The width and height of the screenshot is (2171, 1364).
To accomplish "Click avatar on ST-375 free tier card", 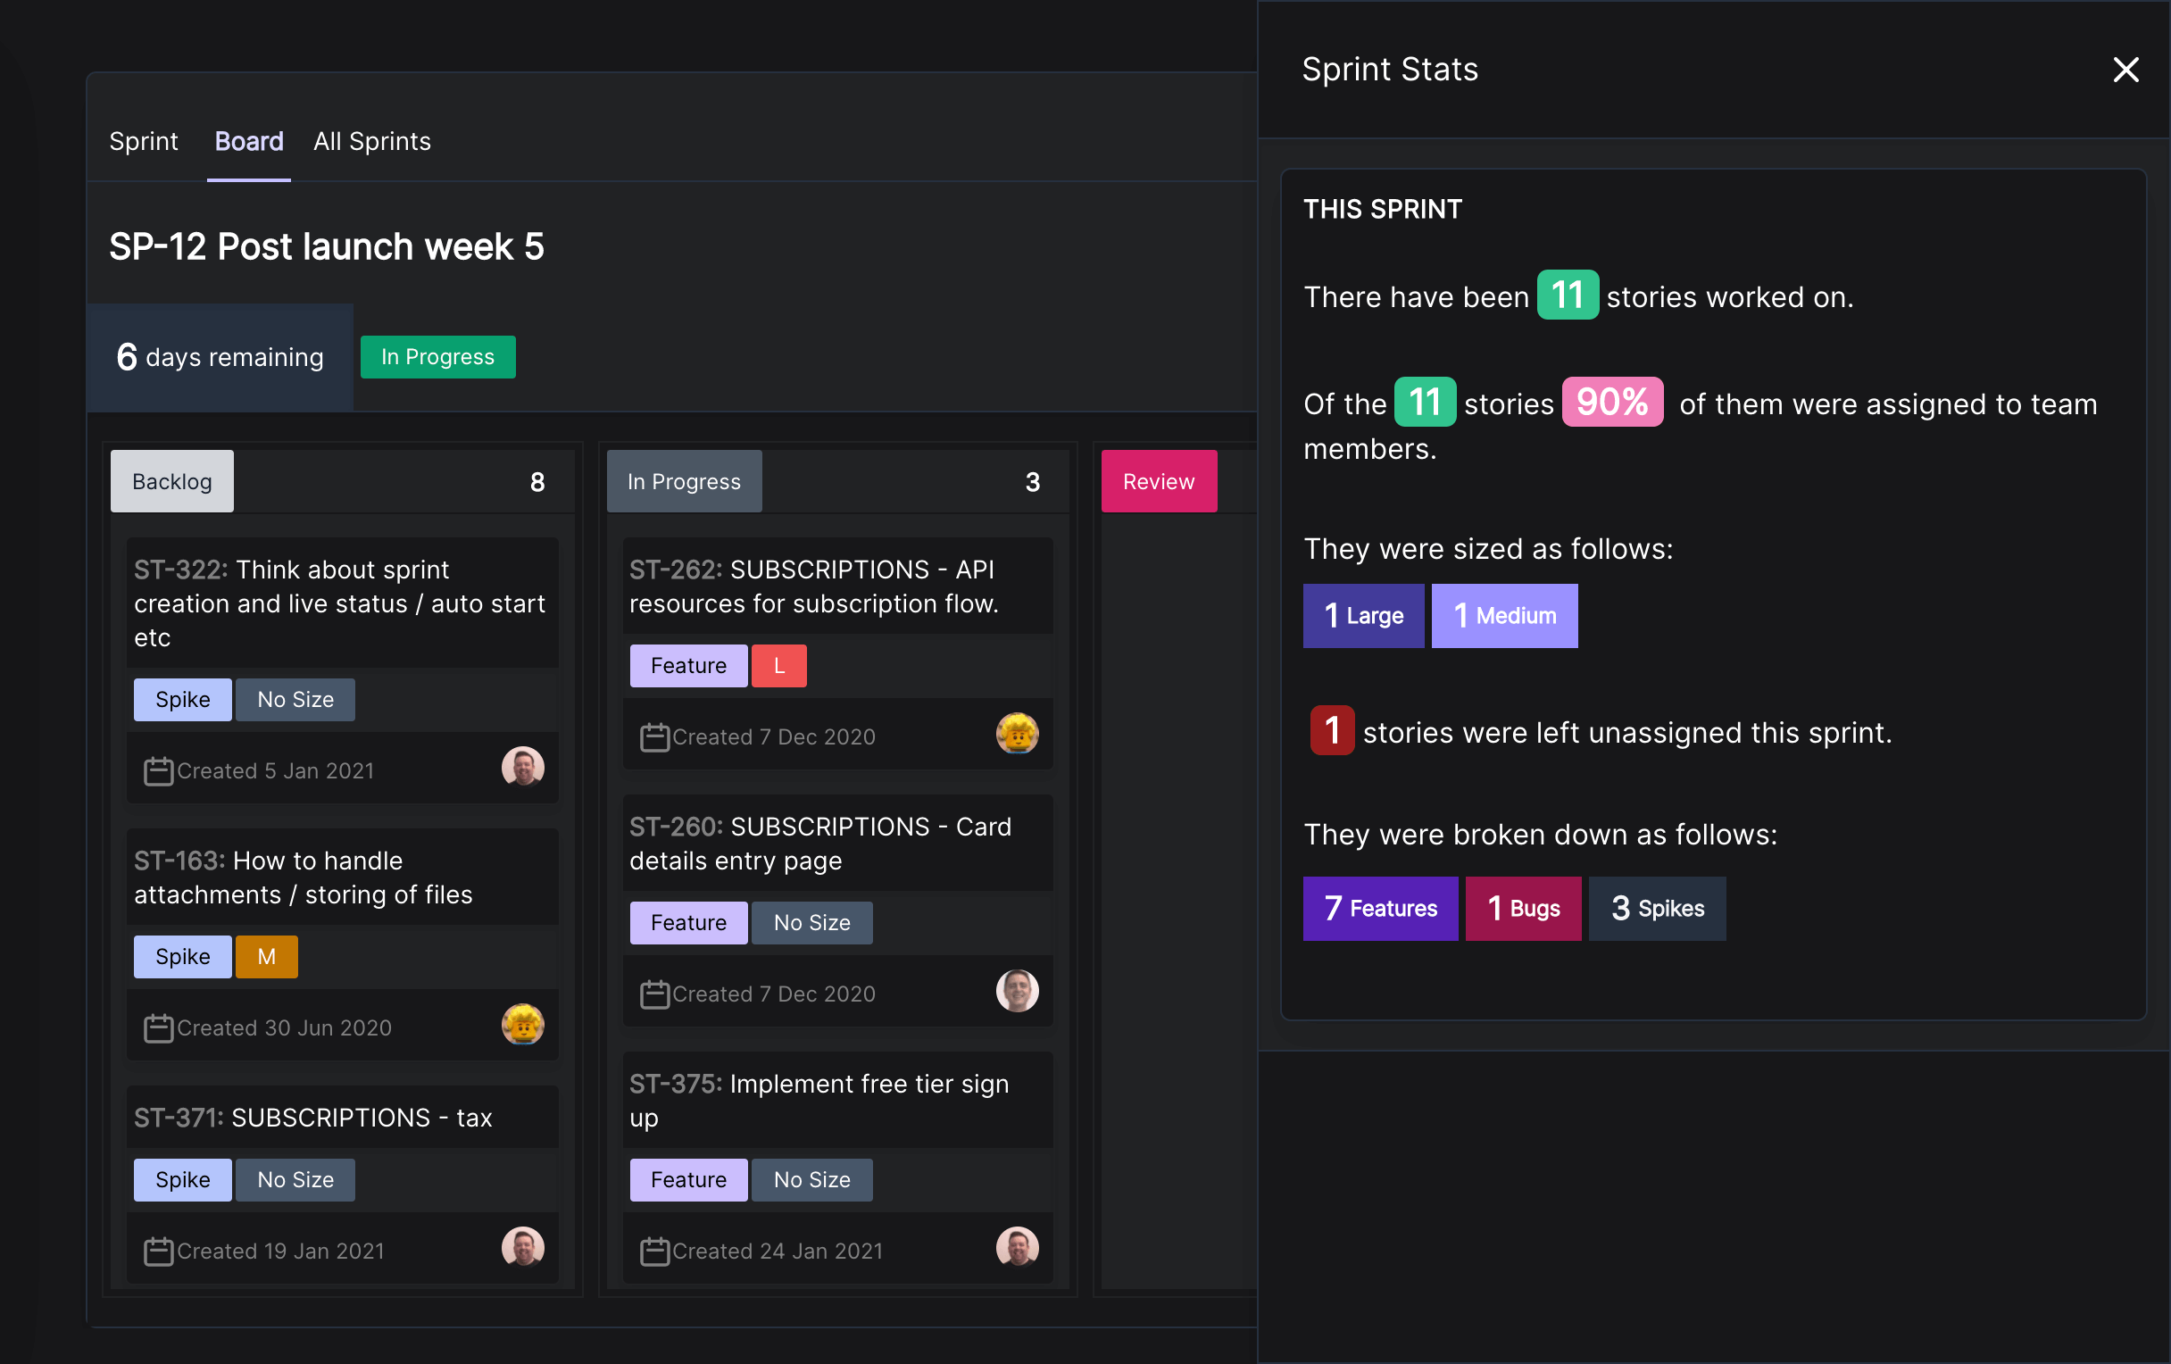I will click(x=1017, y=1248).
